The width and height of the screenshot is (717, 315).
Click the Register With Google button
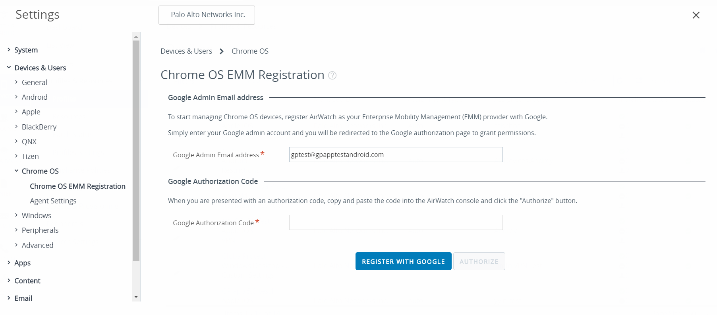pos(403,261)
